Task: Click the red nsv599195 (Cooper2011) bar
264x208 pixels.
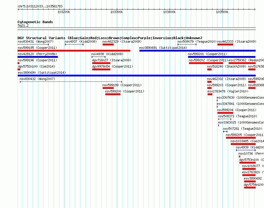Action: click(74, 51)
